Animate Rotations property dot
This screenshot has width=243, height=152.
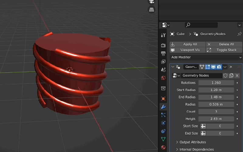point(237,83)
